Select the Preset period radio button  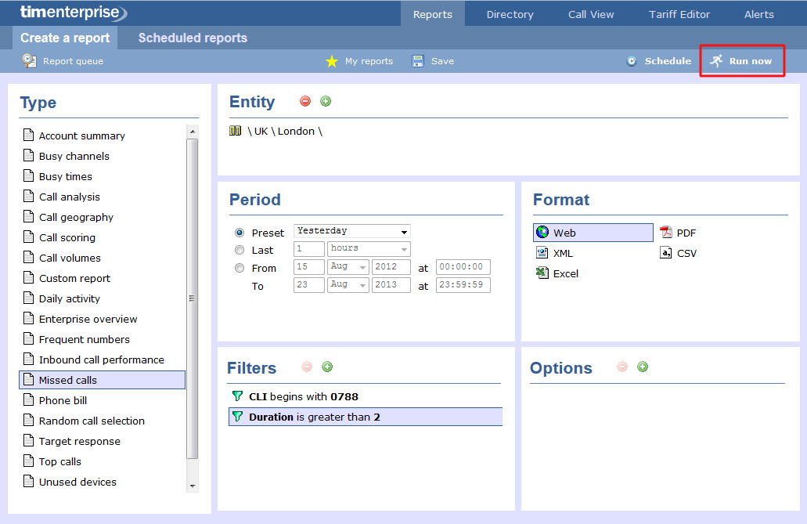pyautogui.click(x=240, y=233)
